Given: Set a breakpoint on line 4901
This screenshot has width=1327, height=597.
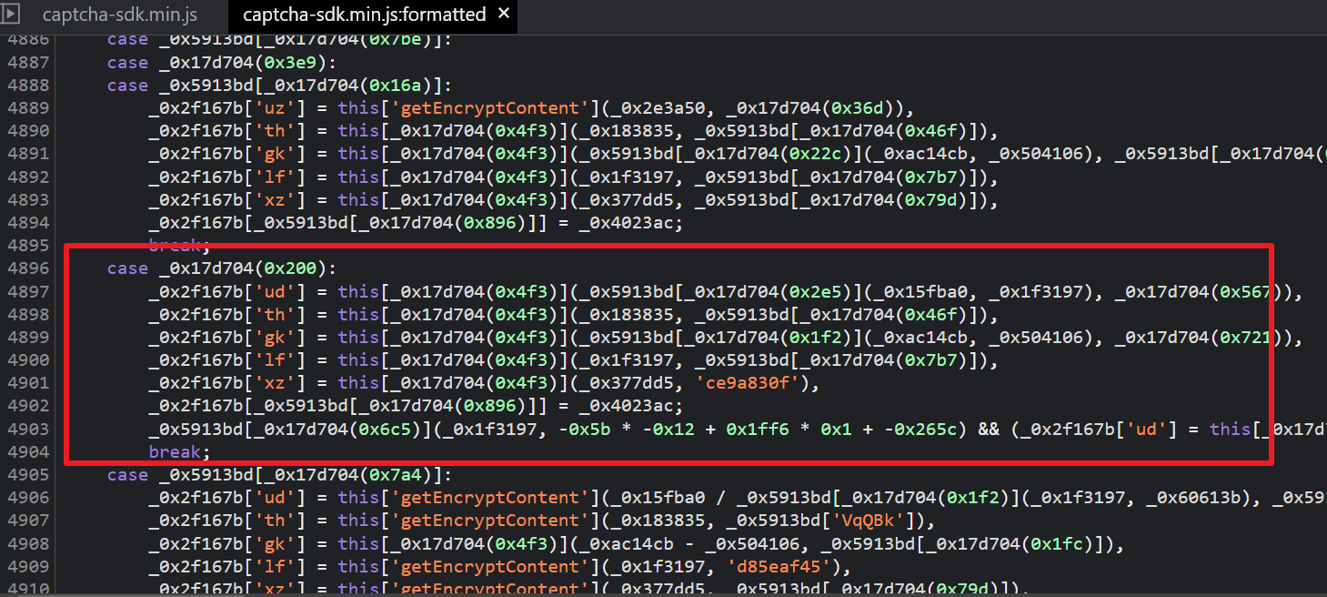Looking at the screenshot, I should pos(26,383).
